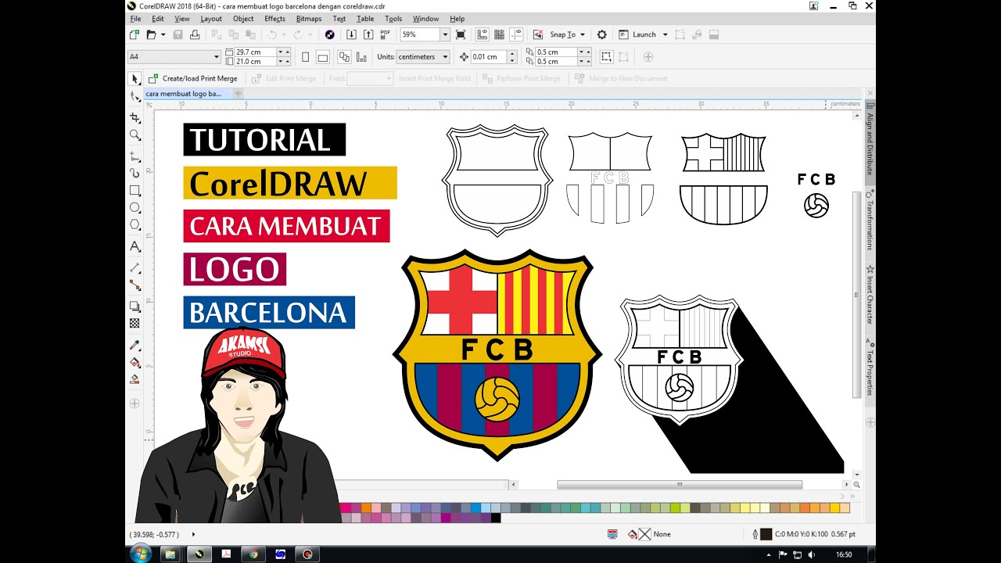Open the Object menu

click(x=243, y=19)
